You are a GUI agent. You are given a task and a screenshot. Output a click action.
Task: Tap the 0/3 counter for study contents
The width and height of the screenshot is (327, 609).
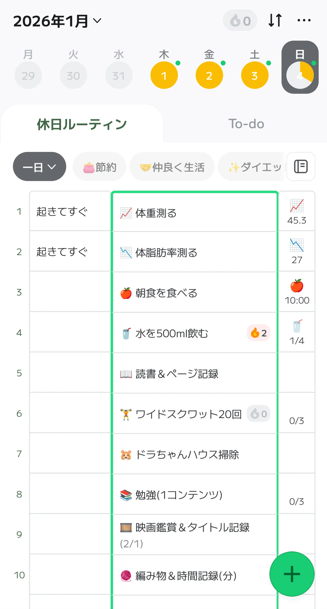coord(297,501)
